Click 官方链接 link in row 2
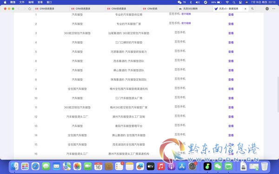Viewport: 279px width, 174px height. pyautogui.click(x=186, y=23)
